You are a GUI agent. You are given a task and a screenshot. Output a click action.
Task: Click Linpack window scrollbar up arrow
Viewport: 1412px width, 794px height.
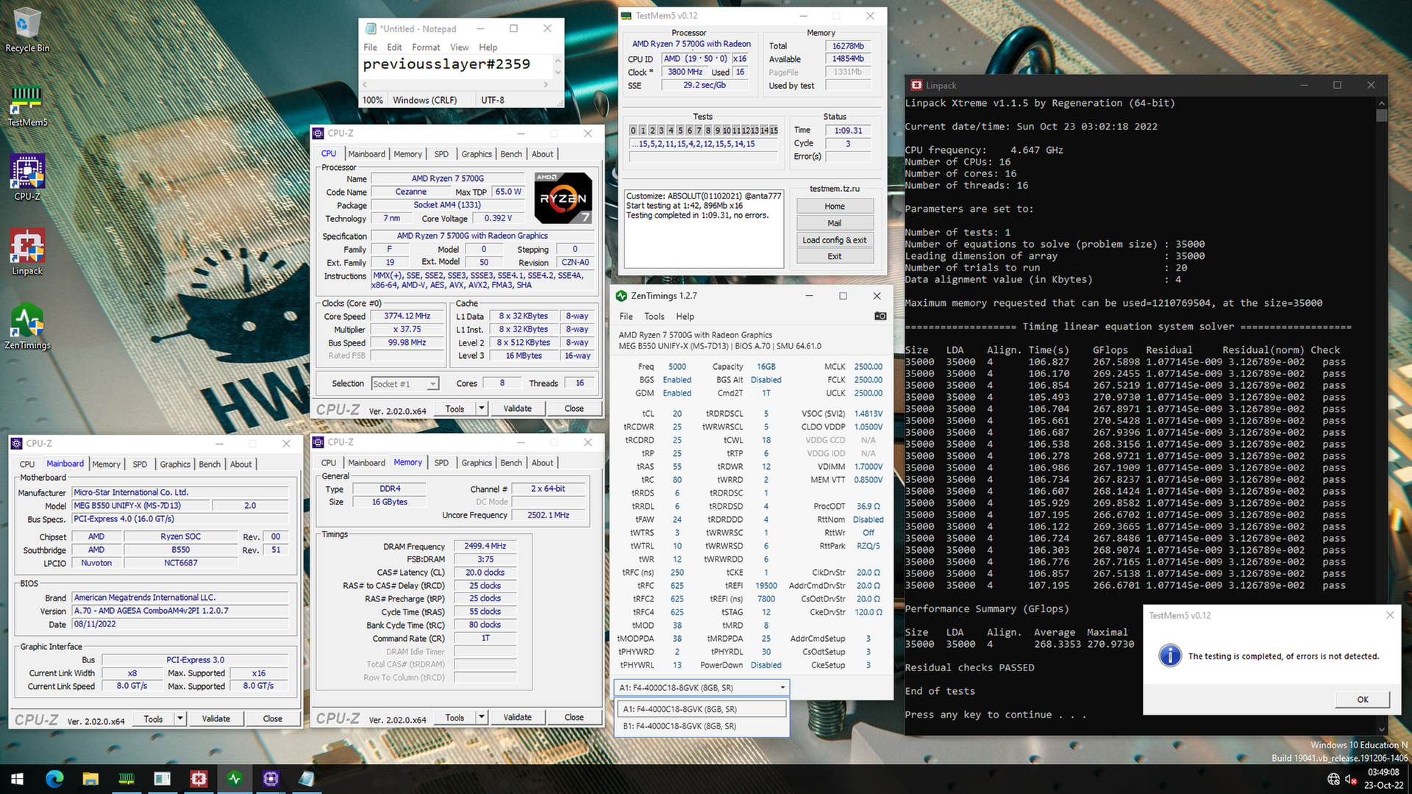[x=1381, y=103]
